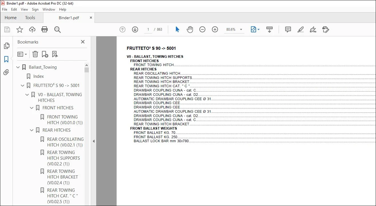Close the Binder1.pdf tab

(x=91, y=18)
